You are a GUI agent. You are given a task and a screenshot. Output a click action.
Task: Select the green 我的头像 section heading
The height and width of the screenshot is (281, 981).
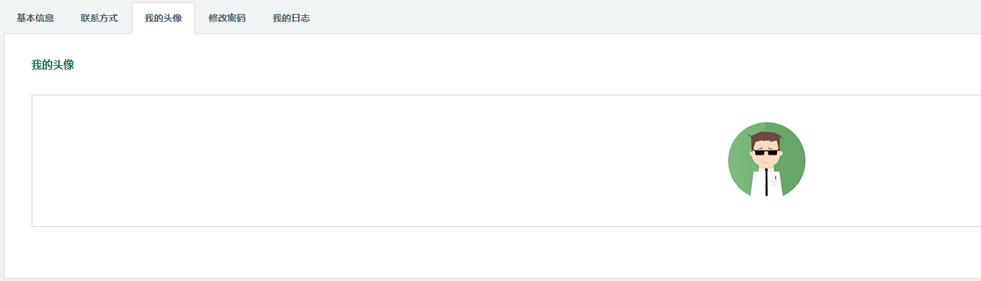coord(53,65)
